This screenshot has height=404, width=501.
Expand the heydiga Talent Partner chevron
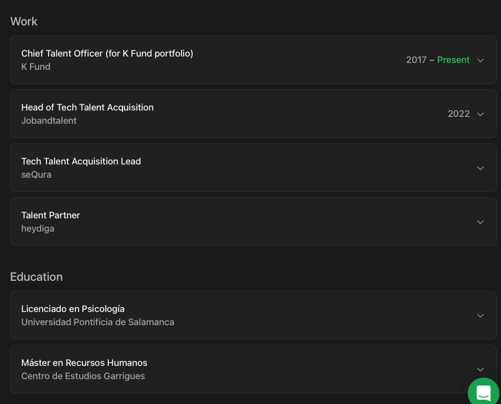pyautogui.click(x=480, y=222)
